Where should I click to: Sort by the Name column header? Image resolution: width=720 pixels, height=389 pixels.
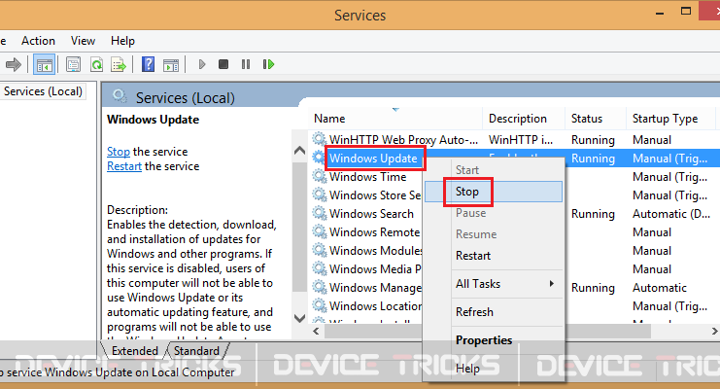point(394,119)
